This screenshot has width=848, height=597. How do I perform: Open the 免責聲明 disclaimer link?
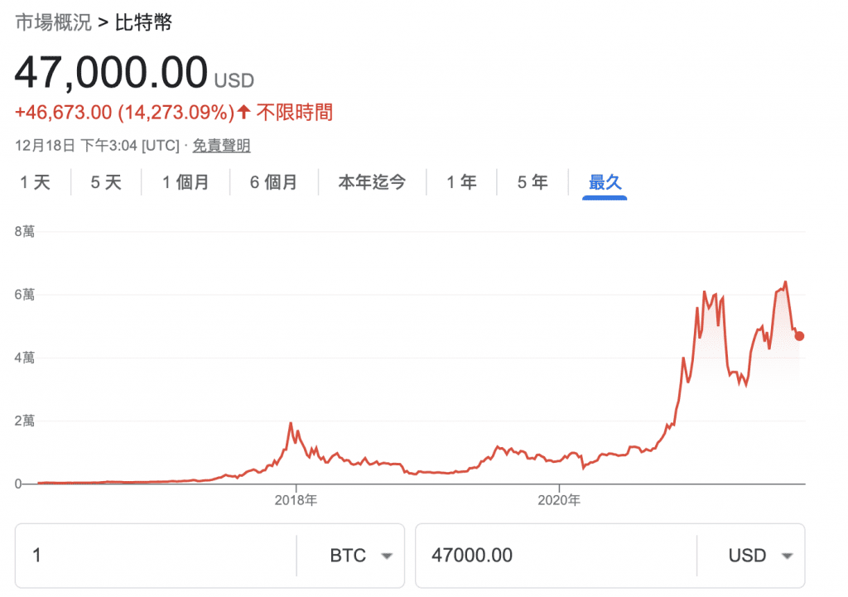[221, 146]
